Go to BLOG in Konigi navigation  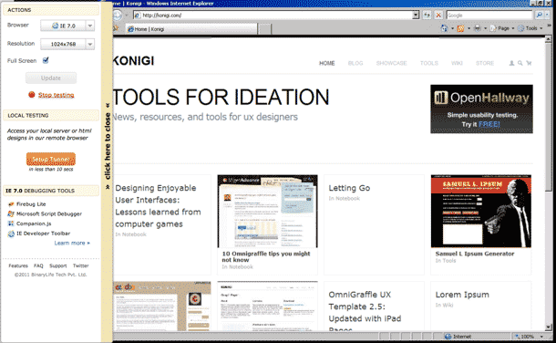pos(355,63)
